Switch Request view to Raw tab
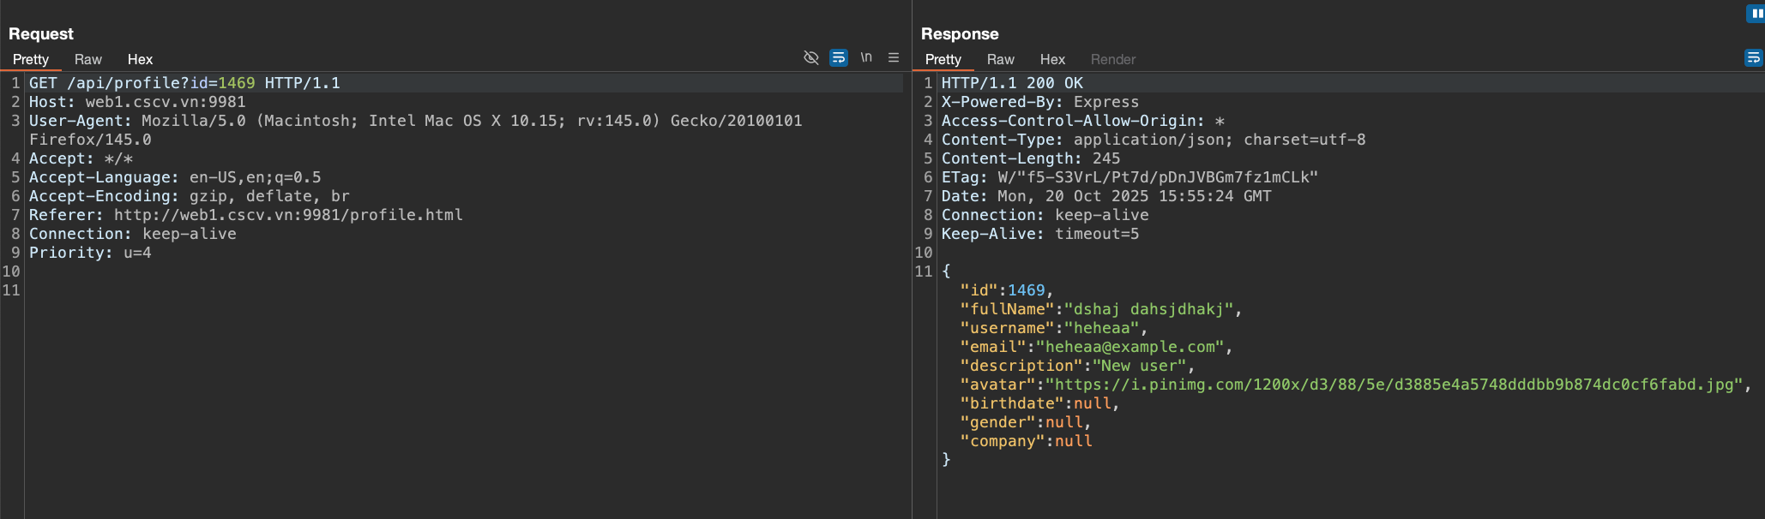Image resolution: width=1765 pixels, height=519 pixels. (87, 59)
